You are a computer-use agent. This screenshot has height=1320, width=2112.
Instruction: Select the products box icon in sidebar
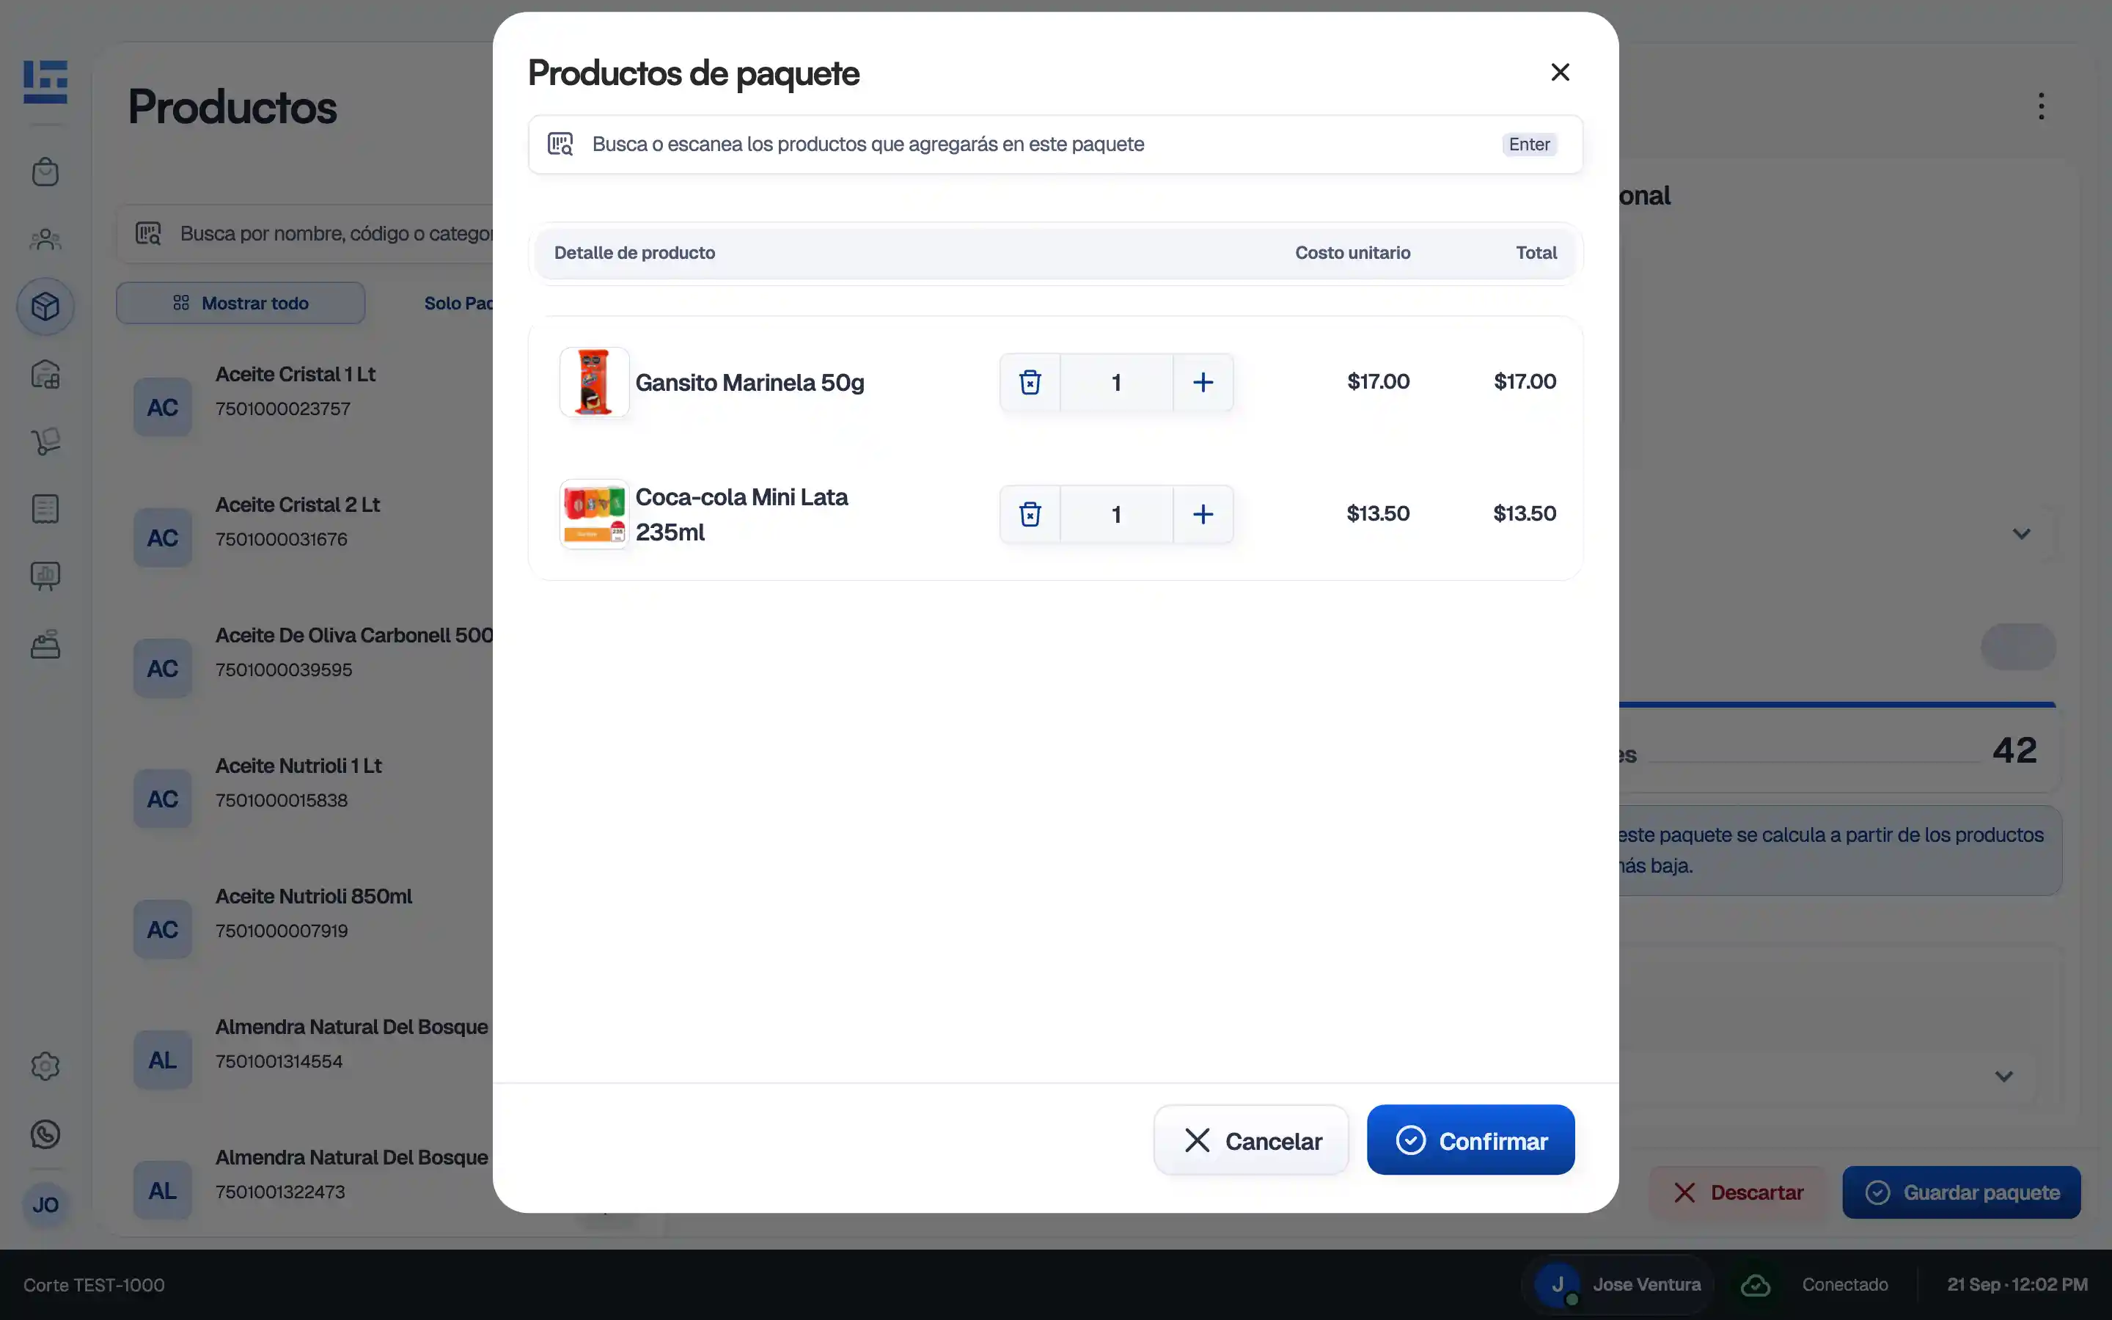click(45, 307)
